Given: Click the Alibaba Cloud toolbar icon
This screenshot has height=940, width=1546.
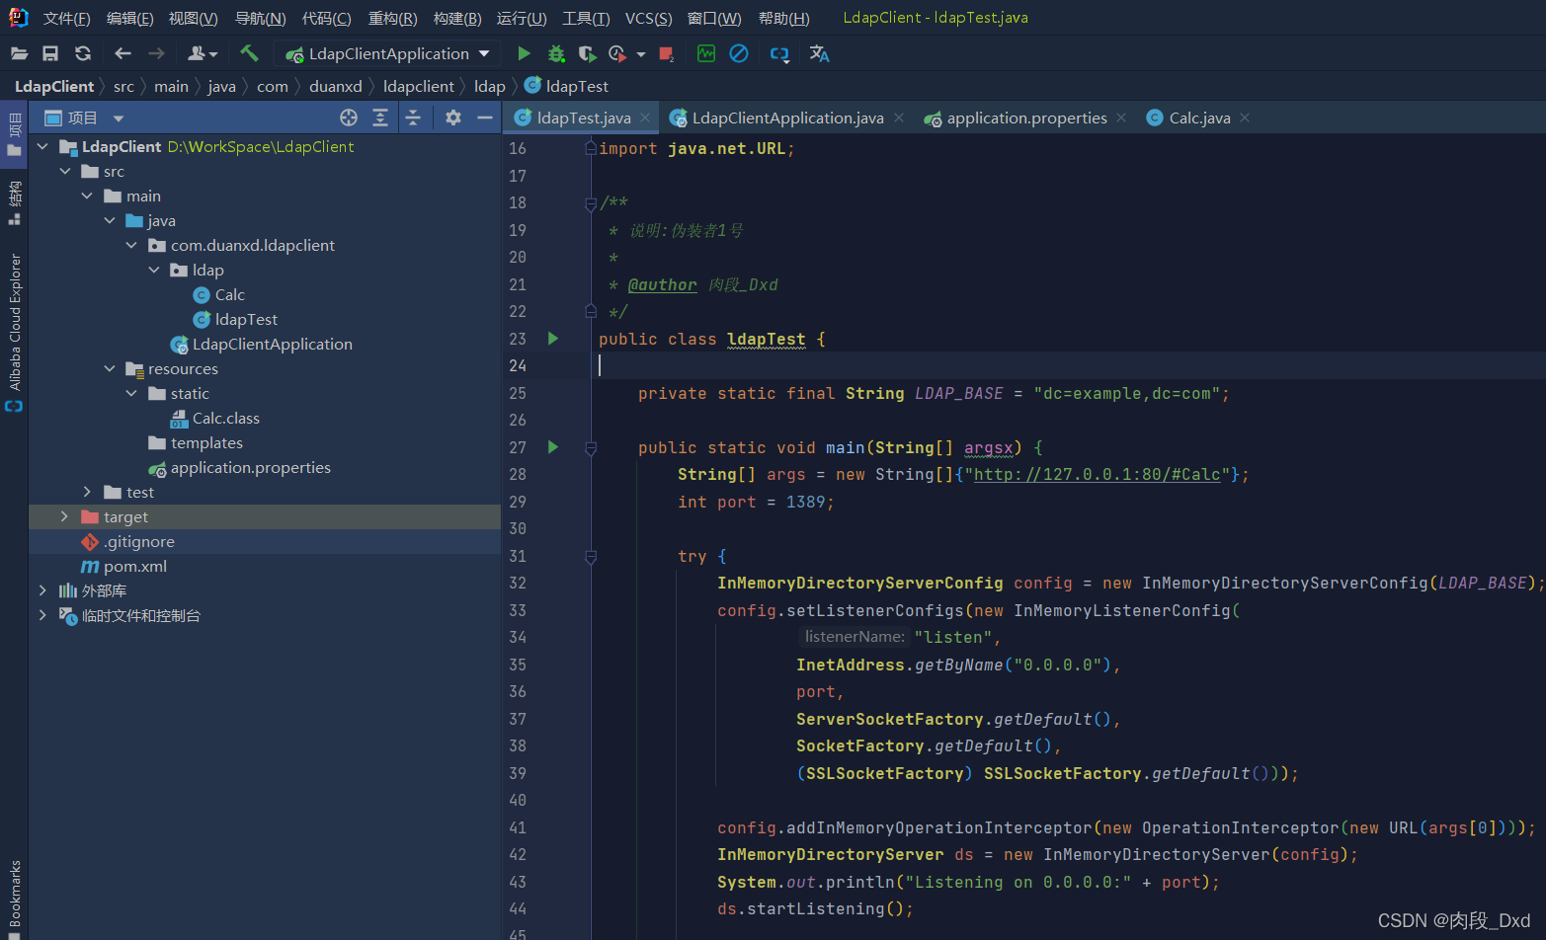Looking at the screenshot, I should pos(779,54).
